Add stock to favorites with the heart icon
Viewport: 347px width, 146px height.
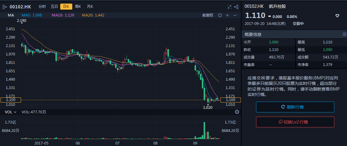point(338,16)
